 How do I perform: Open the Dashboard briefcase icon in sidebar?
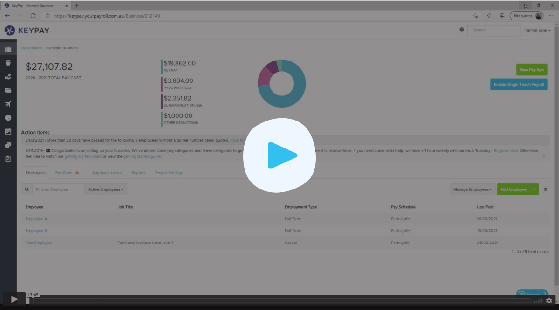click(8, 48)
